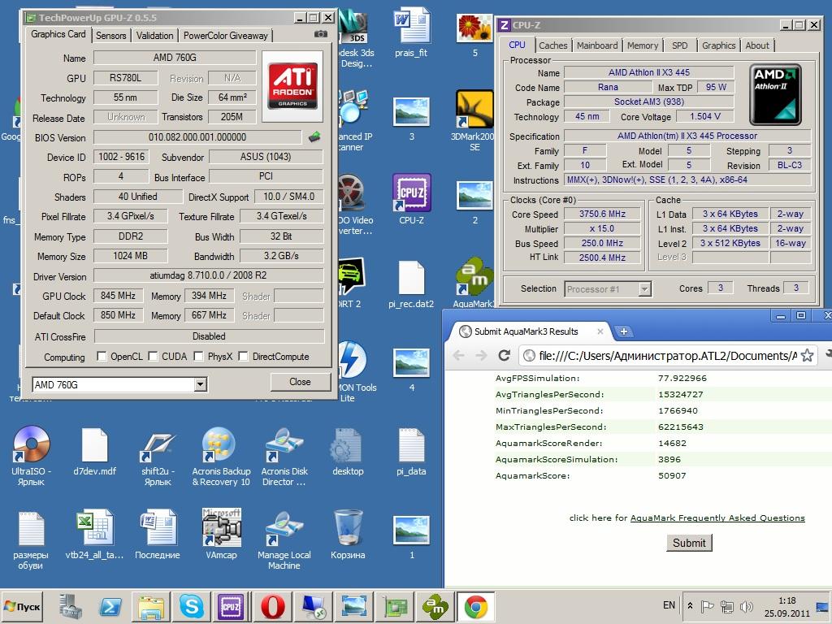This screenshot has width=832, height=624.
Task: Click the PowerShell icon on the taskbar
Action: pyautogui.click(x=110, y=606)
